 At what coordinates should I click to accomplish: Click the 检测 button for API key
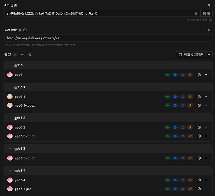click(x=206, y=13)
